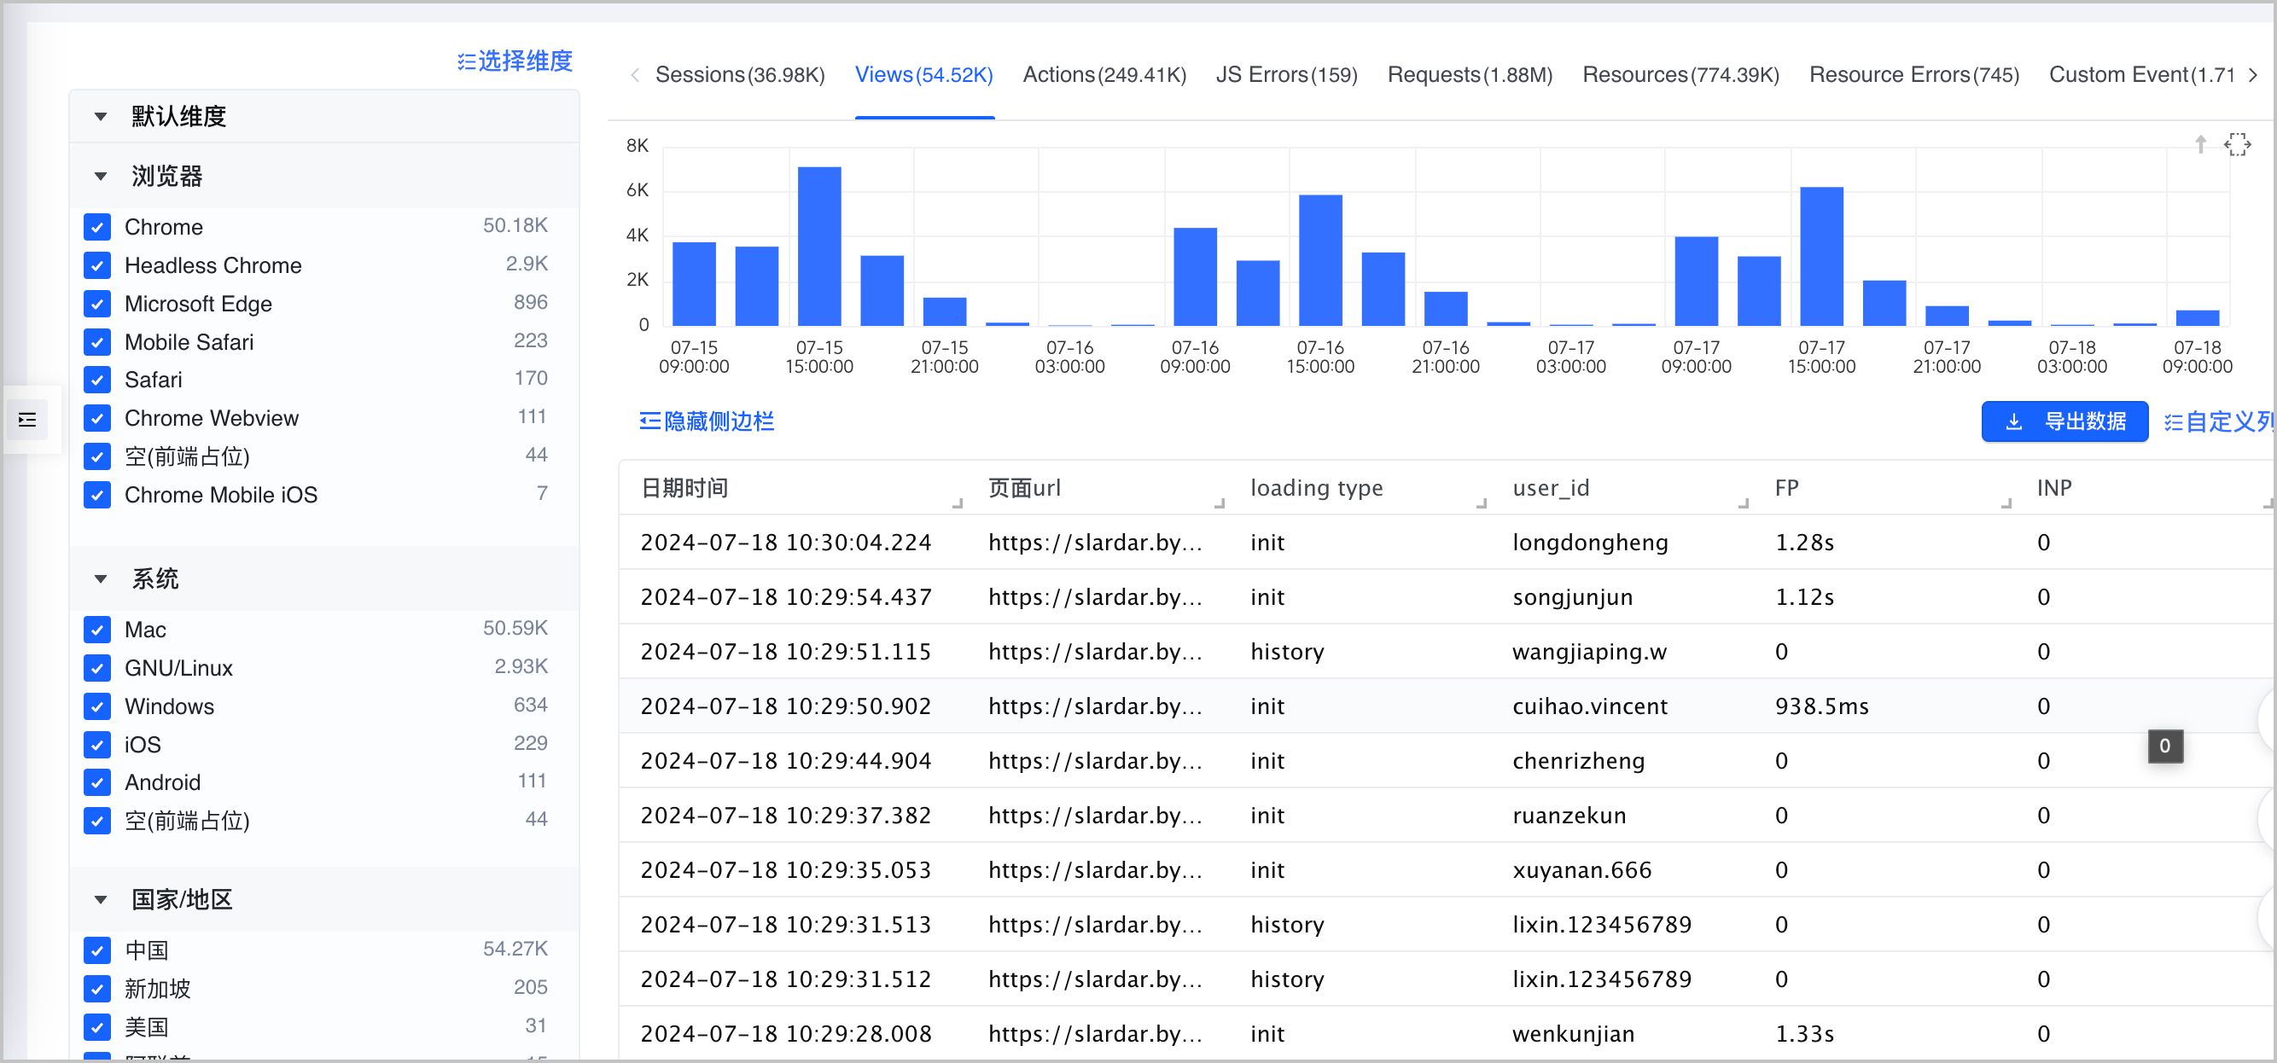Click the fullscreen expand chart icon
The width and height of the screenshot is (2277, 1063).
2237,144
